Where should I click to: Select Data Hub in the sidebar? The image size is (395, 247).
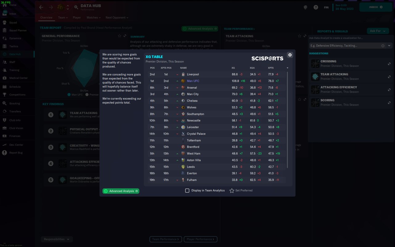15,54
